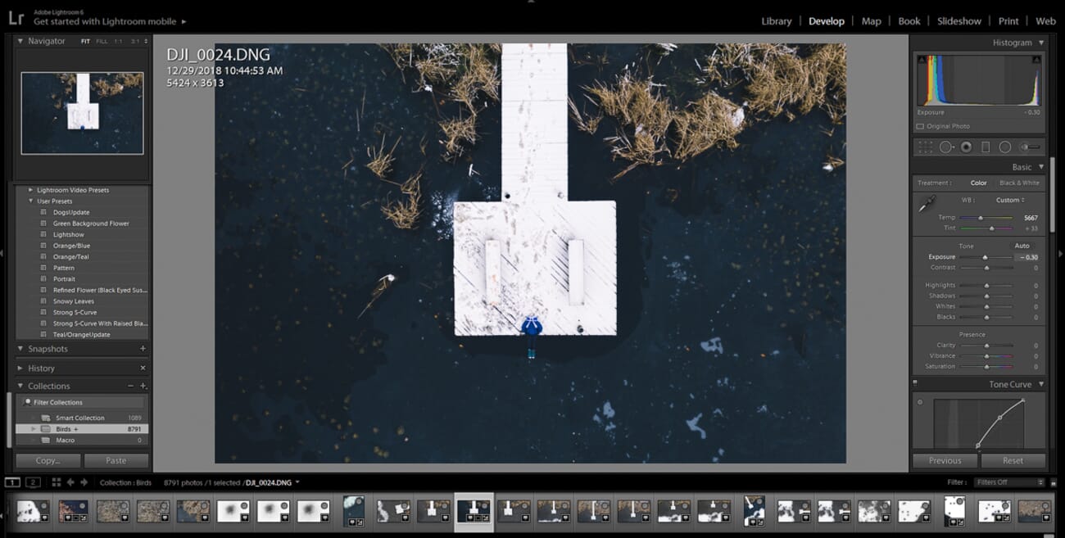
Task: Switch treatment to Black & White
Action: click(x=1018, y=183)
